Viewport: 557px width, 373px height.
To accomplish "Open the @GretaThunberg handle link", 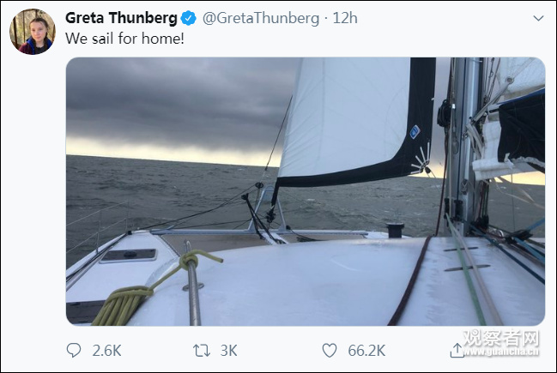I will [x=260, y=18].
